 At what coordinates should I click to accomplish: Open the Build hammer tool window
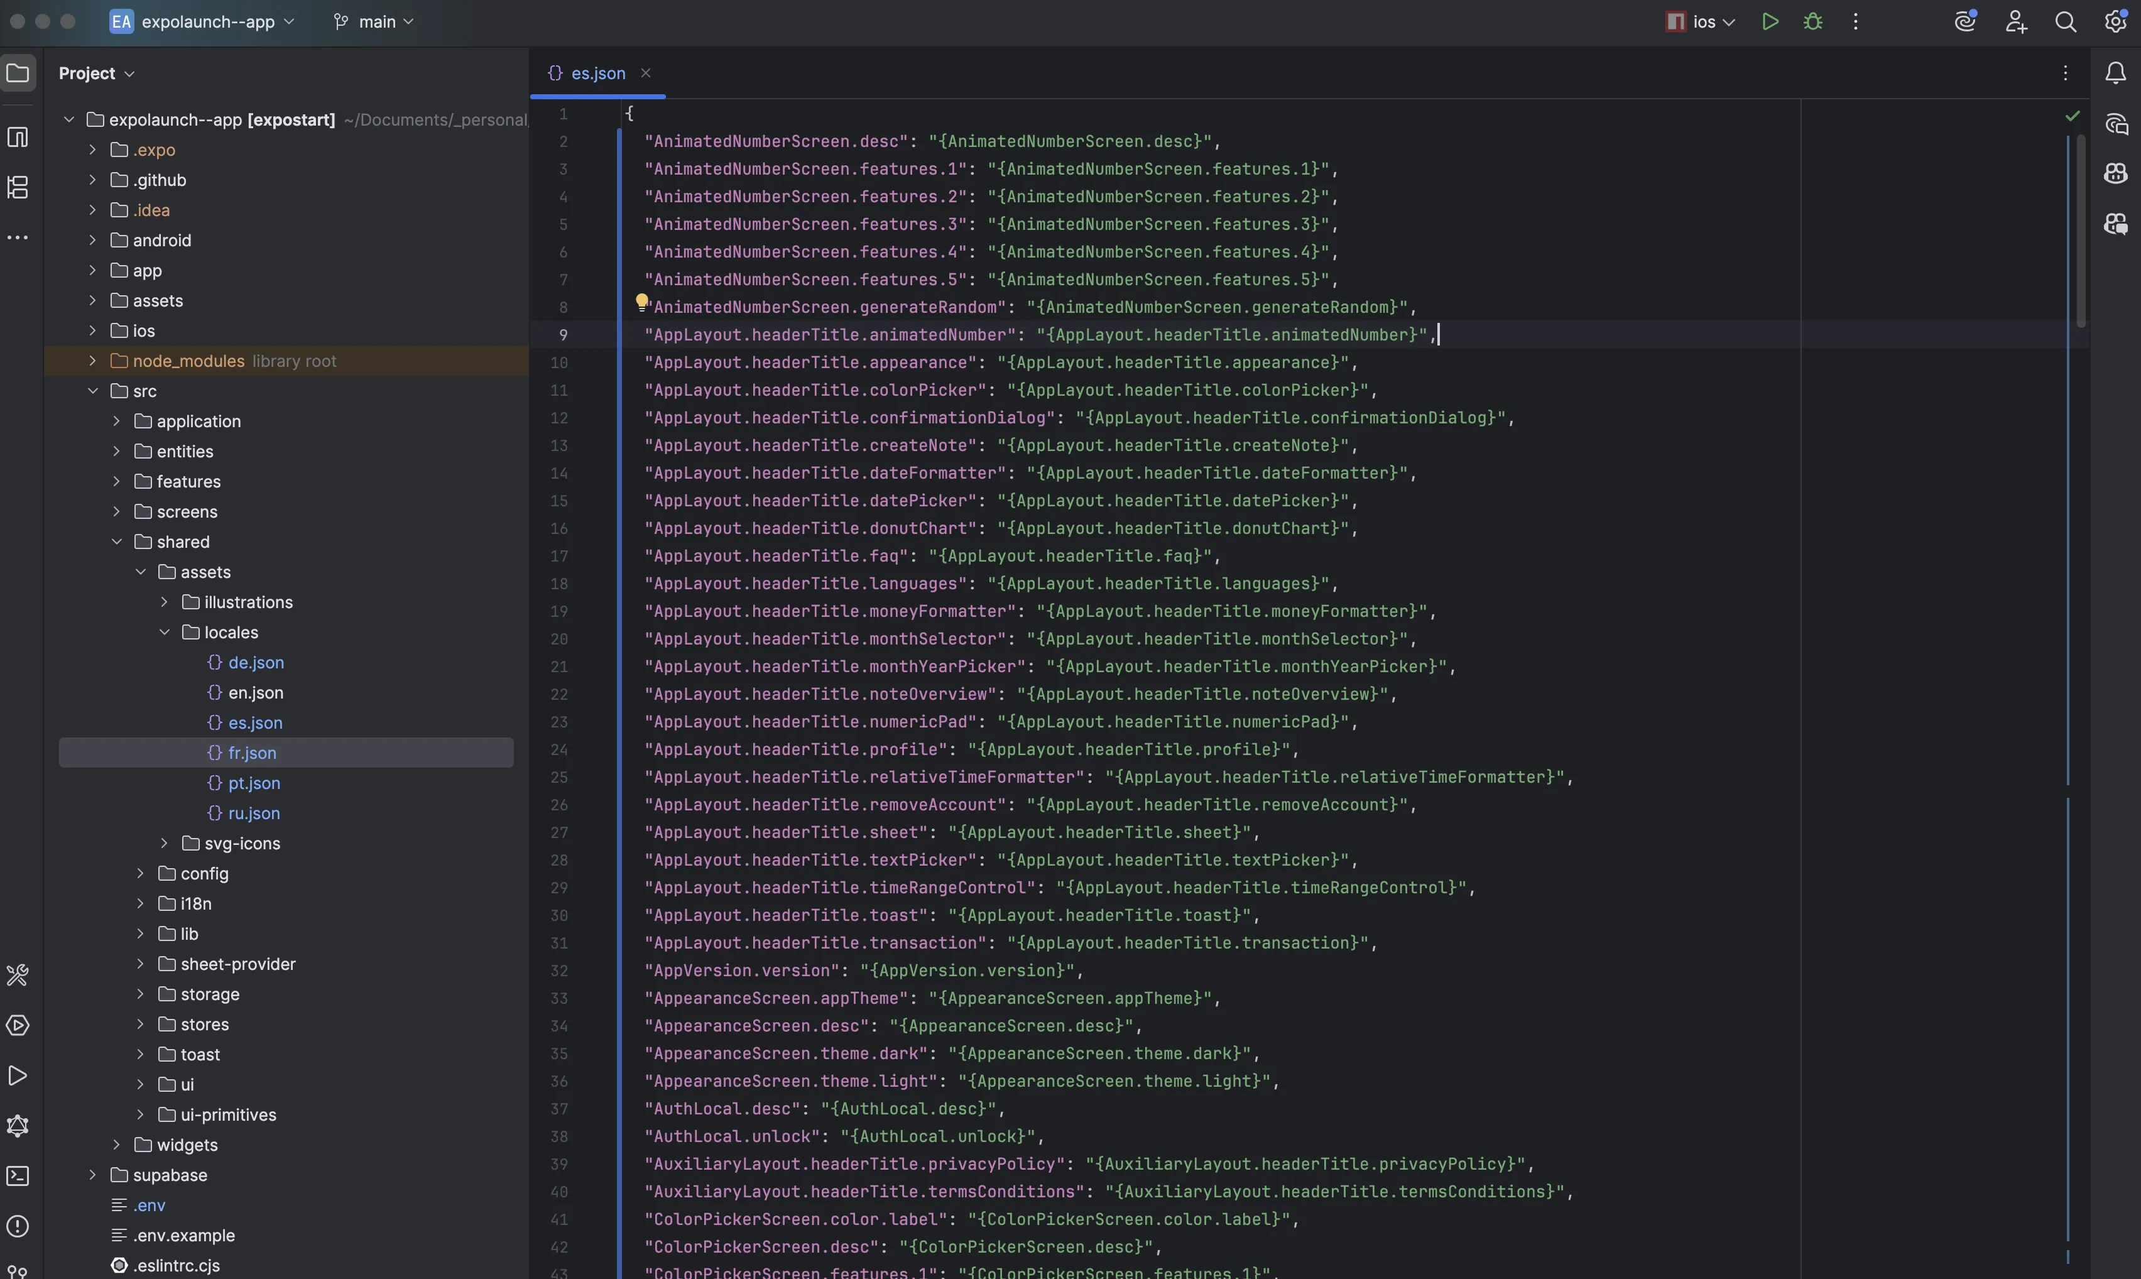[18, 976]
